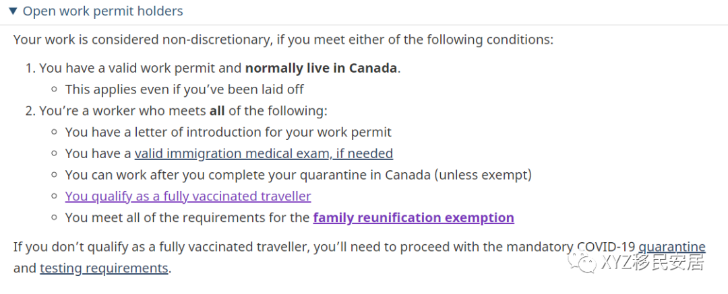This screenshot has width=728, height=294.
Task: Collapse the Open work permit holders triangle
Action: [x=13, y=11]
